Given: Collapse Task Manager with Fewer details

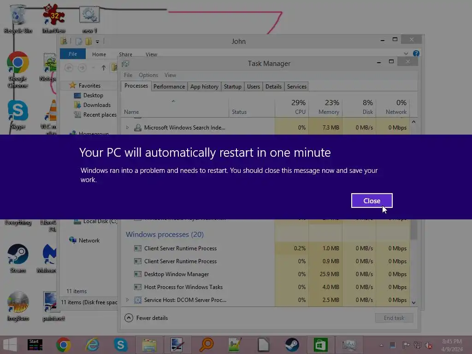Looking at the screenshot, I should tap(146, 318).
